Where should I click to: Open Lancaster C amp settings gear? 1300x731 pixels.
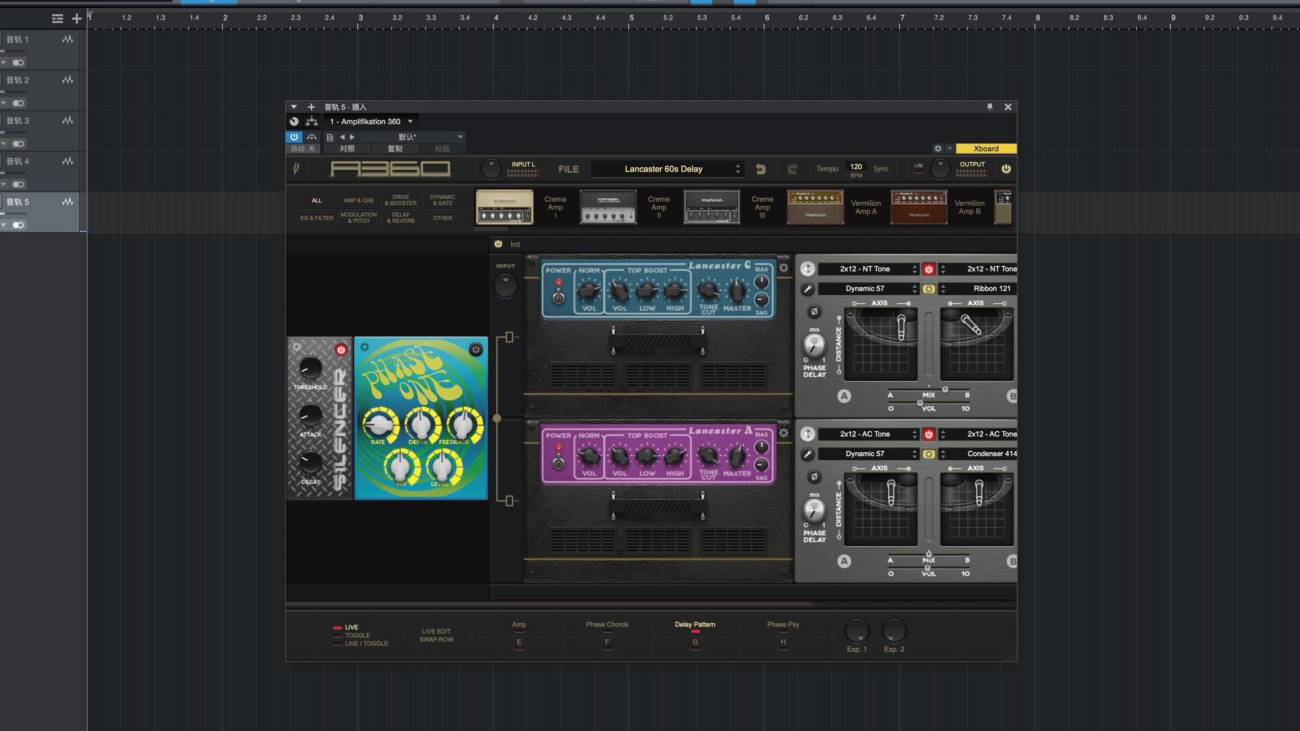pos(783,267)
